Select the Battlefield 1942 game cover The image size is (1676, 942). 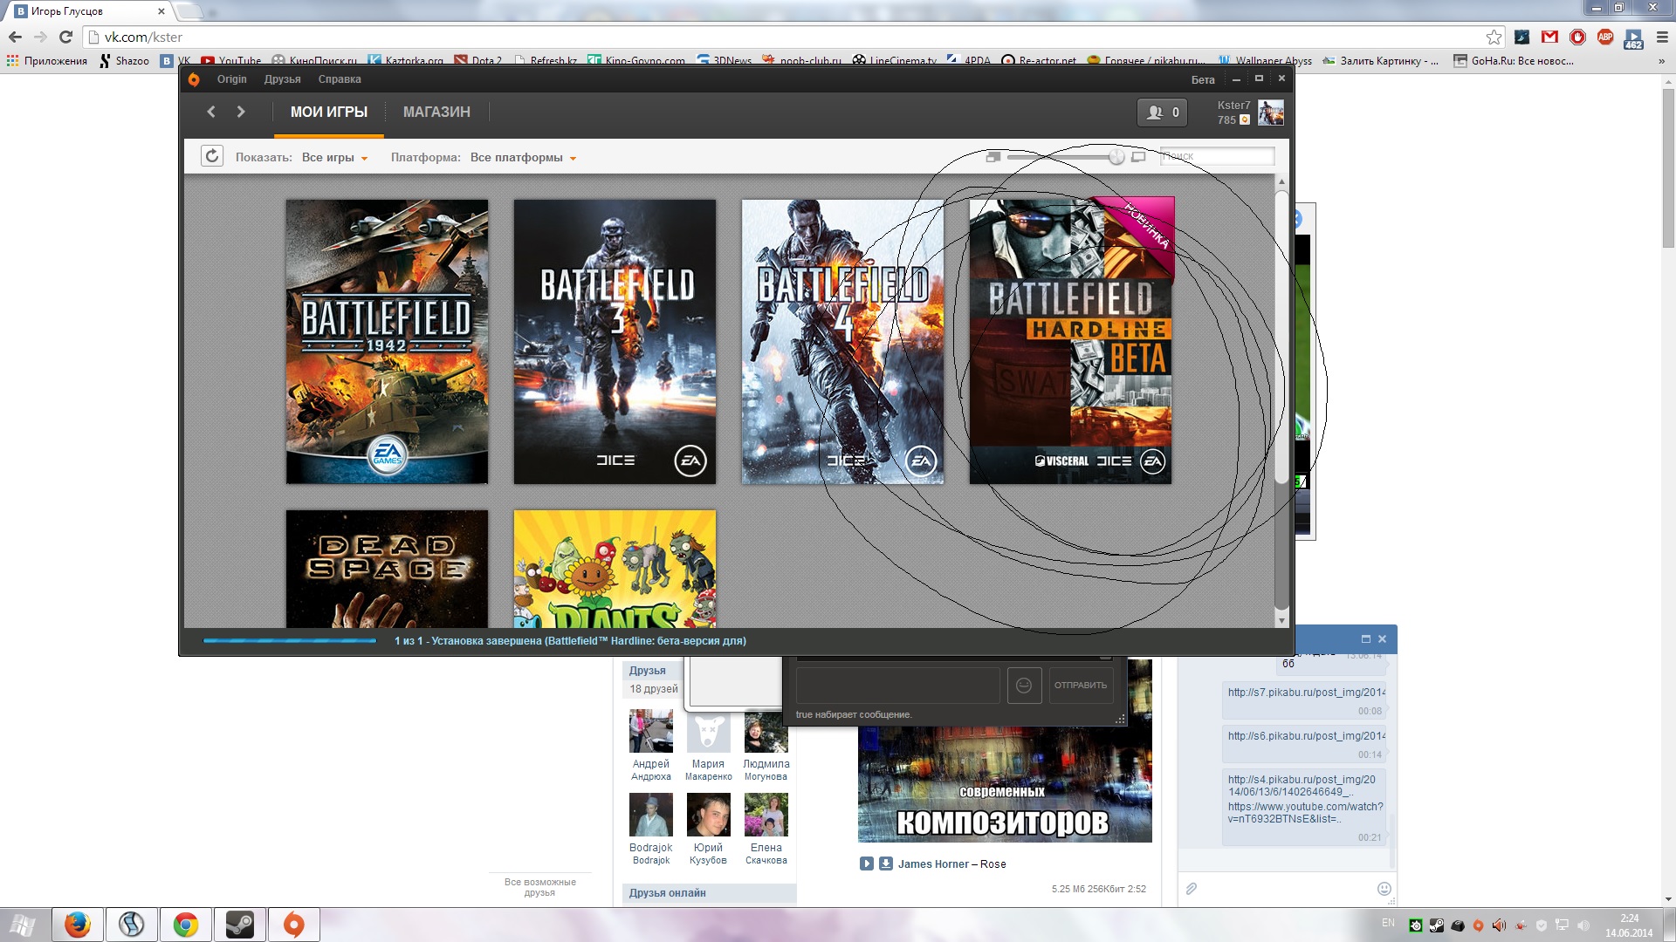[387, 342]
